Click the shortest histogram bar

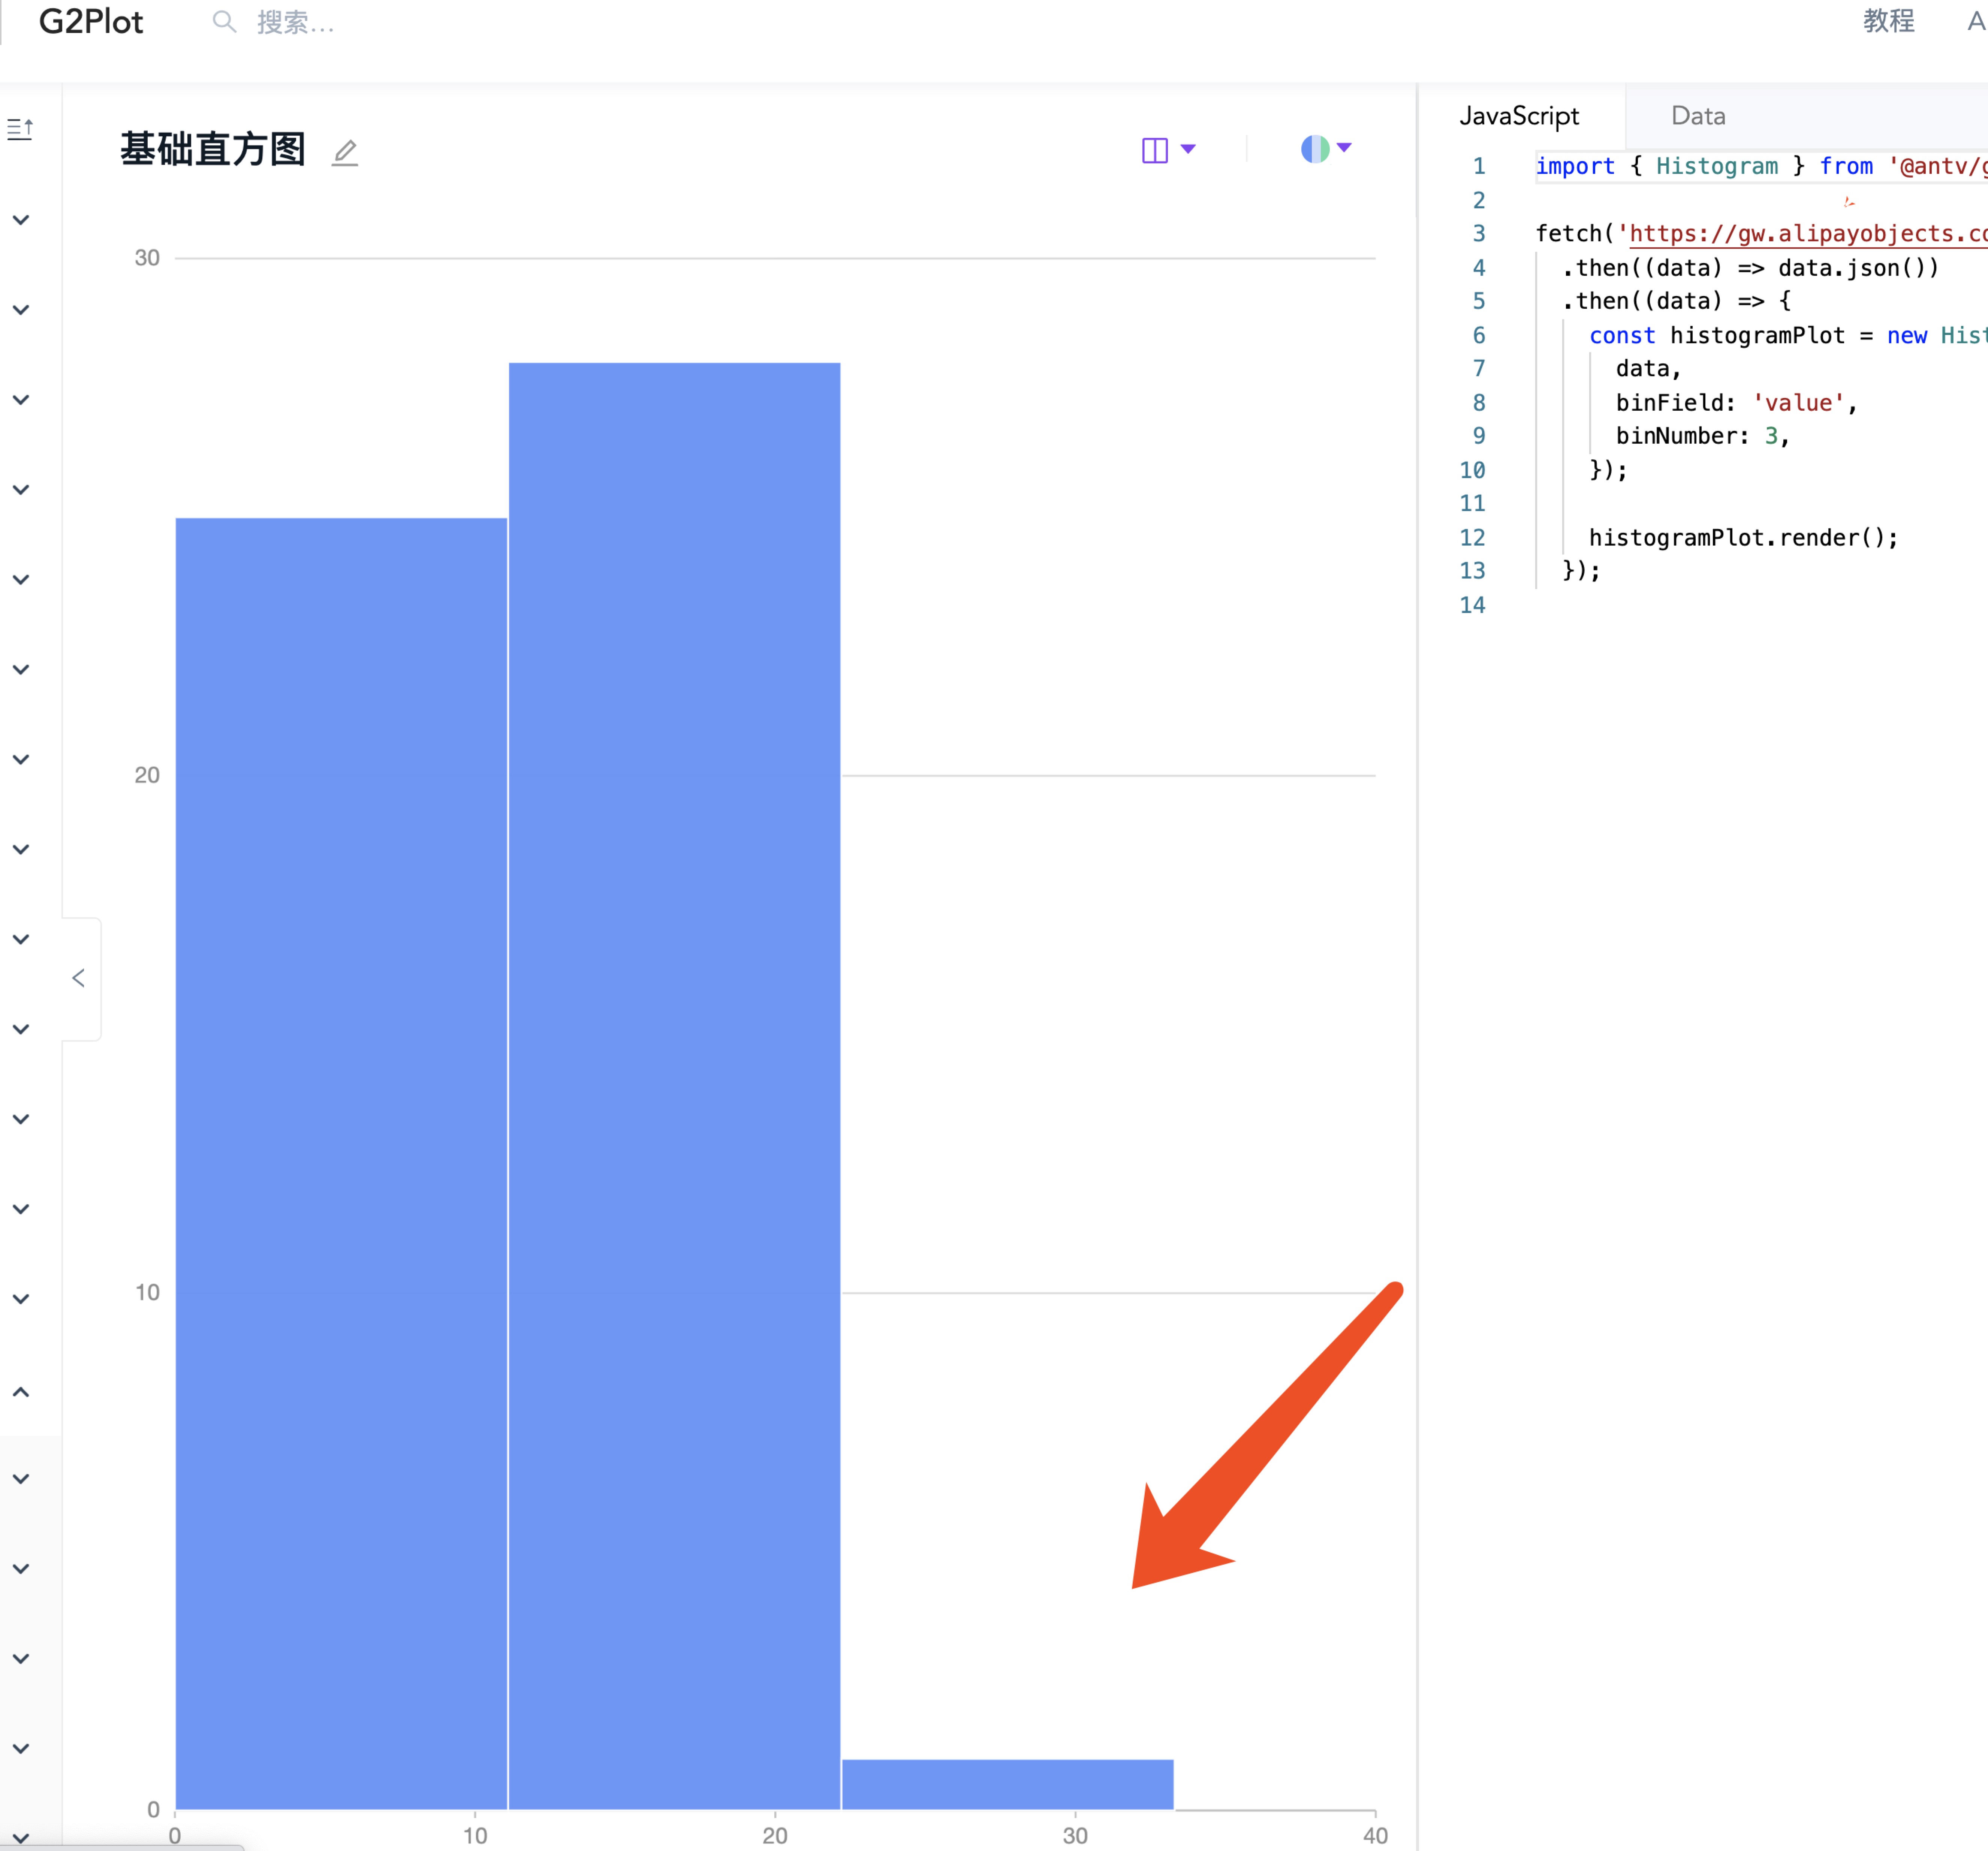(x=1008, y=1784)
